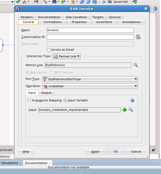Image resolution: width=161 pixels, height=174 pixels.
Task: Switch to the Properties tab
Action: point(79,22)
